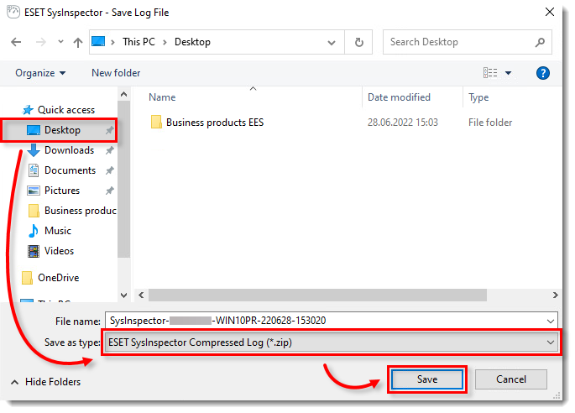The image size is (575, 413).
Task: Select the Business products EES folder
Action: (215, 123)
